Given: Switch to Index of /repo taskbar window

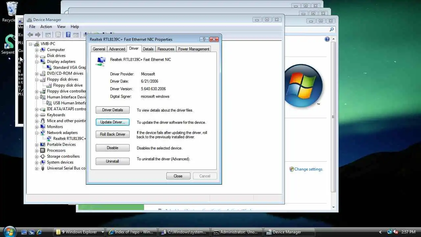Looking at the screenshot, I should [131, 232].
